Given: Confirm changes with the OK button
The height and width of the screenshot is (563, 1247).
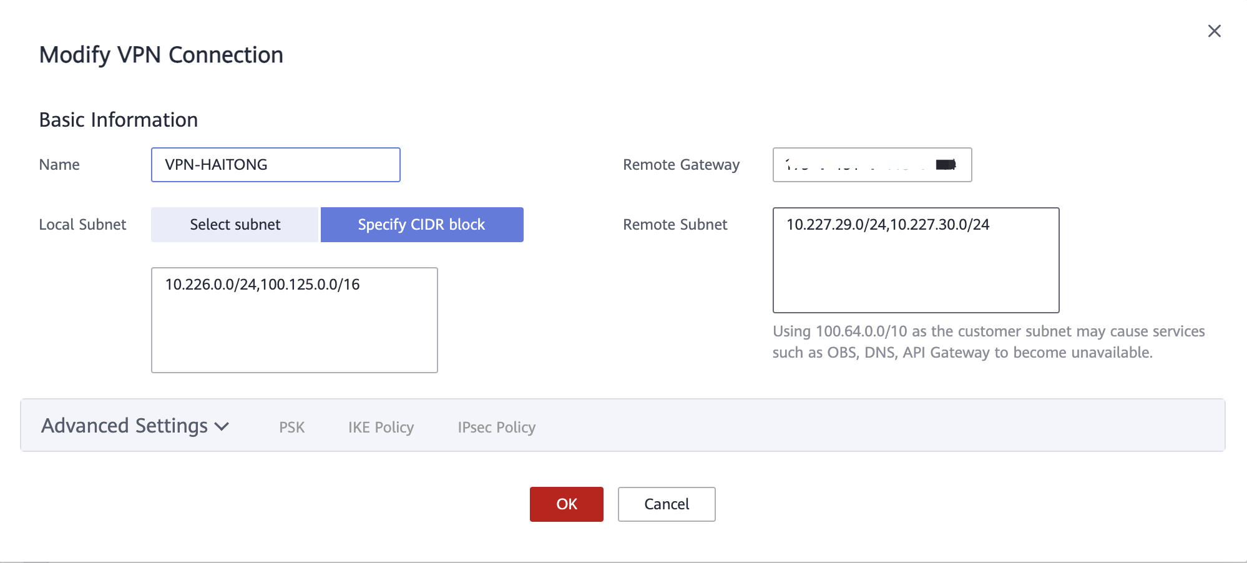Looking at the screenshot, I should click(x=566, y=504).
